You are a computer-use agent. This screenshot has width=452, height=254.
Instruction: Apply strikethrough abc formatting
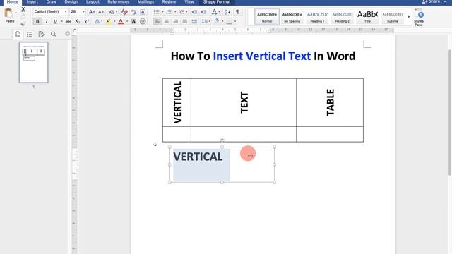tap(69, 21)
